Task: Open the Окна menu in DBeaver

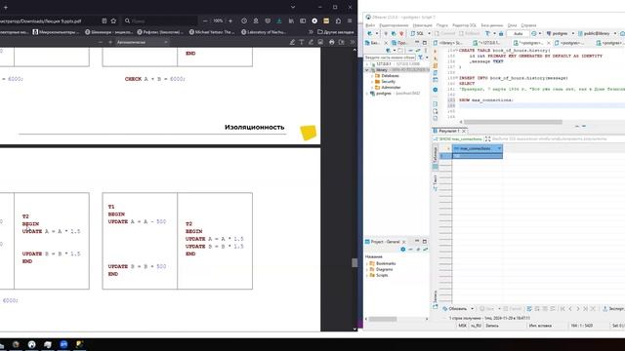Action: point(512,25)
